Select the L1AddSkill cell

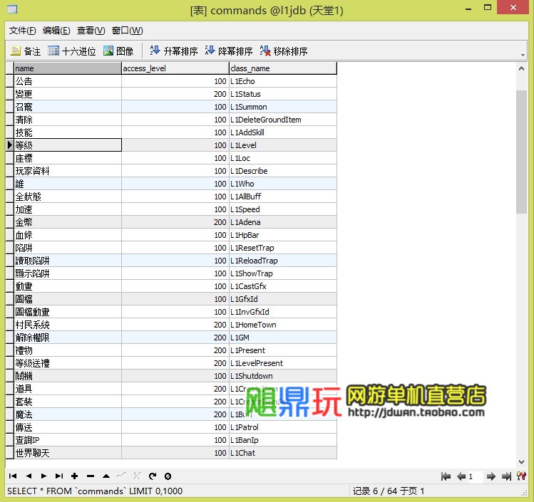click(283, 132)
